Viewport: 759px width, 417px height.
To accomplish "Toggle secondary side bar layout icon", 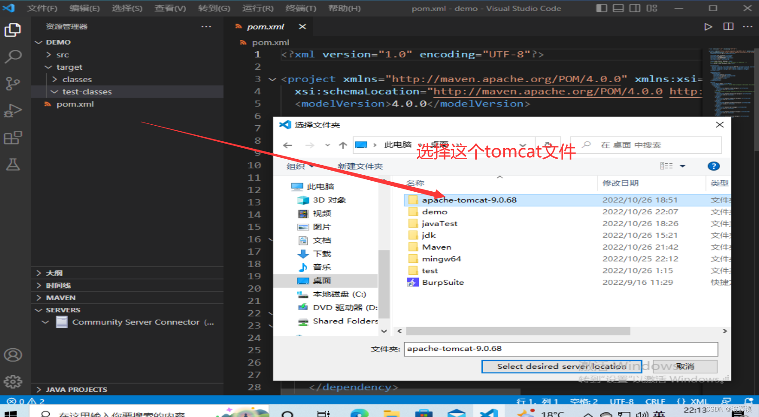I will [635, 8].
